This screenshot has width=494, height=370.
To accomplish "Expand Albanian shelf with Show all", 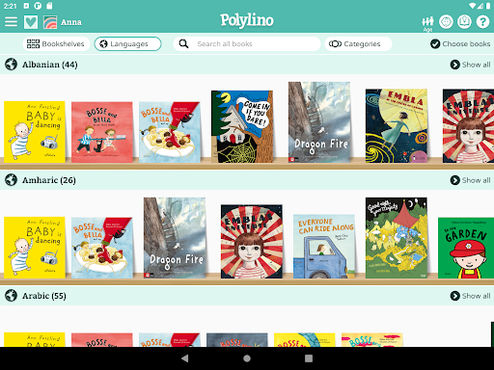I will [470, 65].
